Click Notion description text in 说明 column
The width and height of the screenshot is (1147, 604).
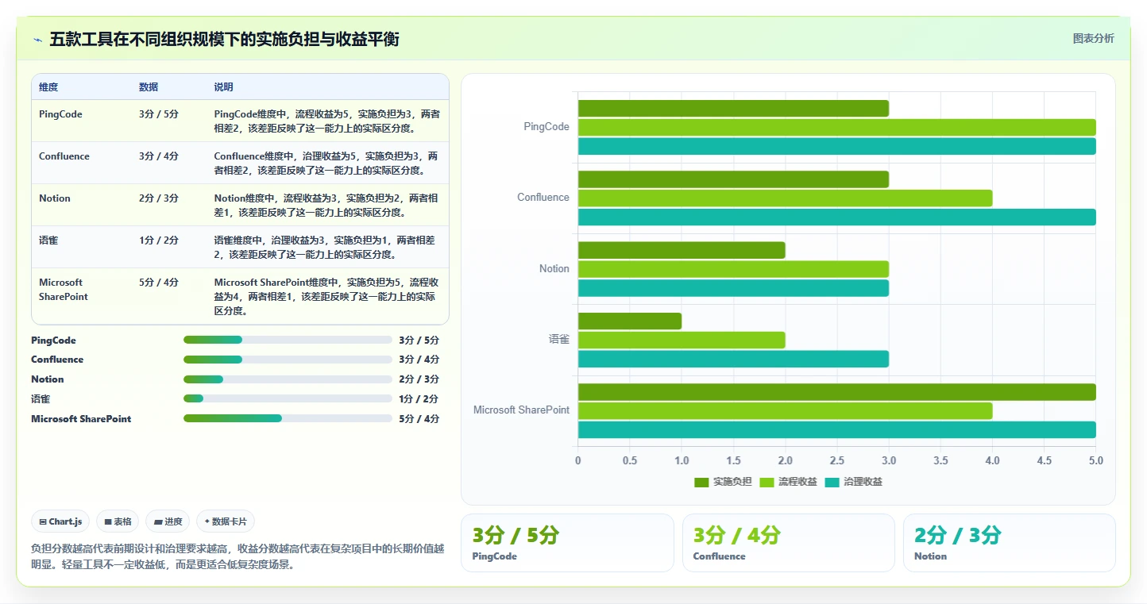(326, 206)
